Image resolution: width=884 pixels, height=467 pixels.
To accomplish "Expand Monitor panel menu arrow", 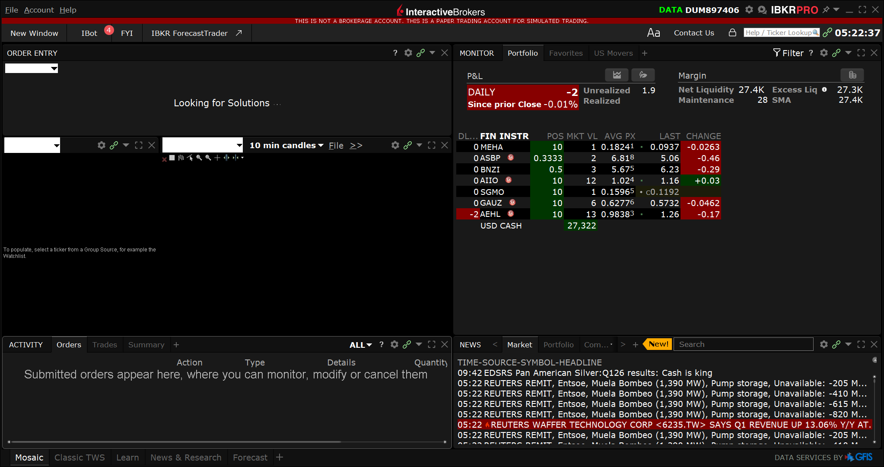I will [848, 53].
